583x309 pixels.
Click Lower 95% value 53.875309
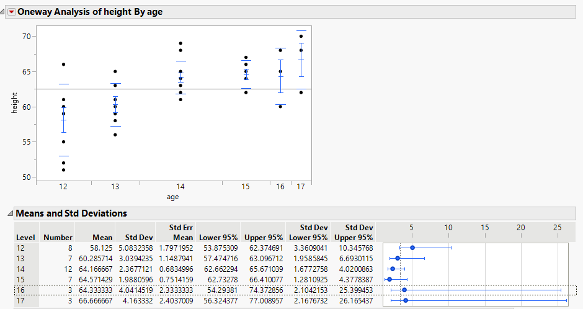coord(221,248)
